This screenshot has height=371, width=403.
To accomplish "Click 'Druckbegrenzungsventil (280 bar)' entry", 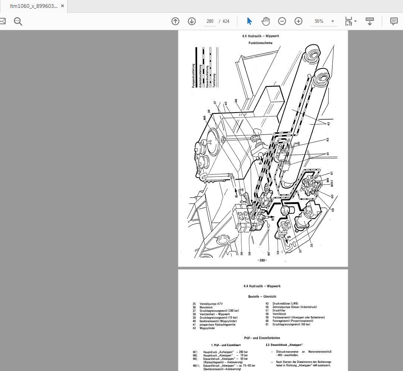I will click(219, 311).
